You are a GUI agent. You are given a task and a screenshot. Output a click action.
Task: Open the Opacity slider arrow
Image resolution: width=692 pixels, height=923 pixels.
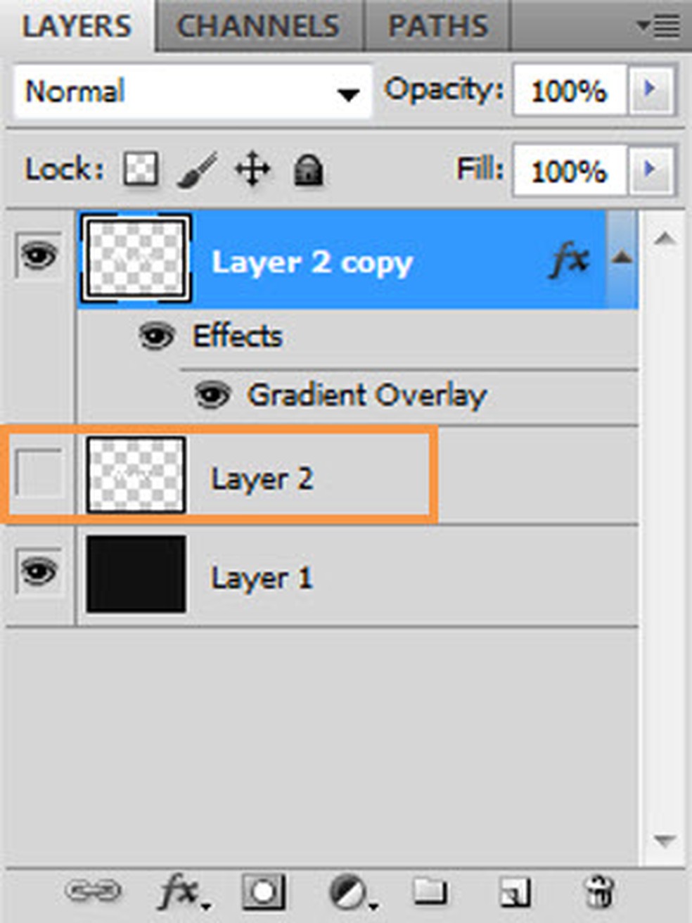pyautogui.click(x=651, y=89)
